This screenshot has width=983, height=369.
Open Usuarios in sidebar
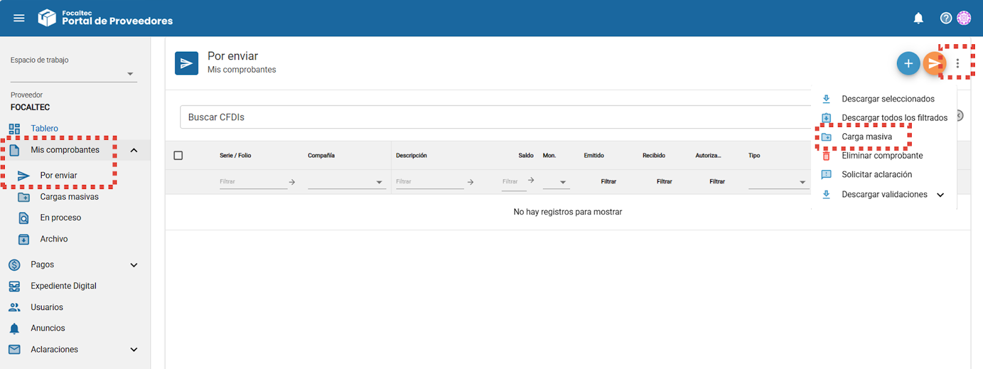click(x=47, y=308)
